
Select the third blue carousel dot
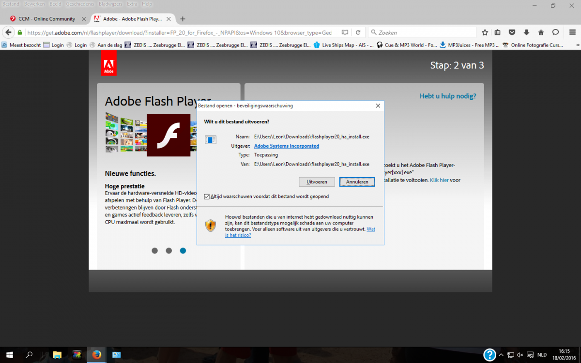pos(183,251)
